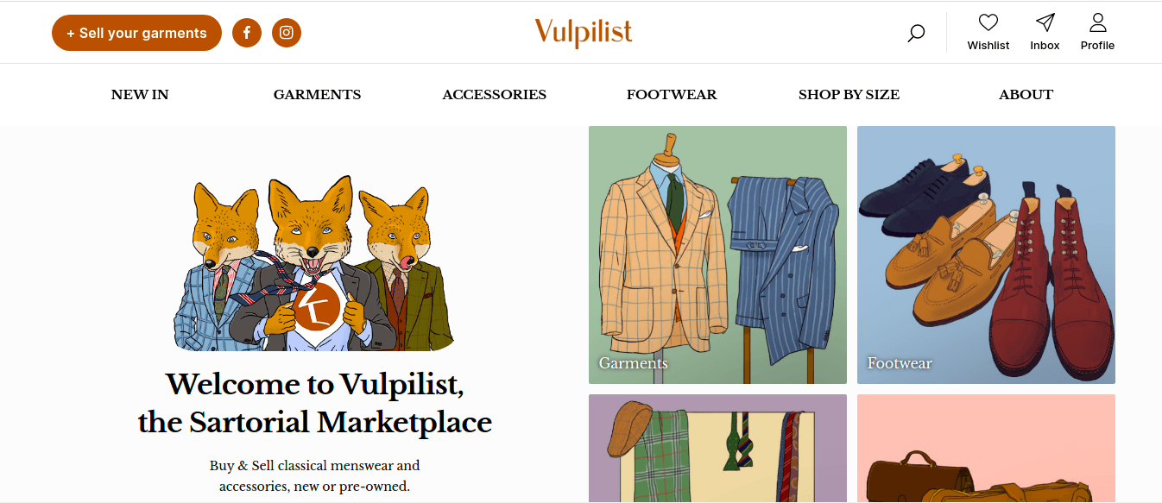
Task: Click the Vulpilist logo
Action: (x=582, y=32)
